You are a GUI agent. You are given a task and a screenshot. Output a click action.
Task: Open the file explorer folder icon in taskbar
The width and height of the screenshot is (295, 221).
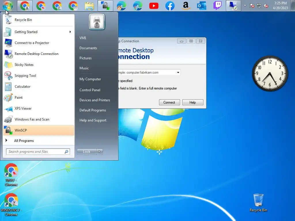tap(89, 6)
